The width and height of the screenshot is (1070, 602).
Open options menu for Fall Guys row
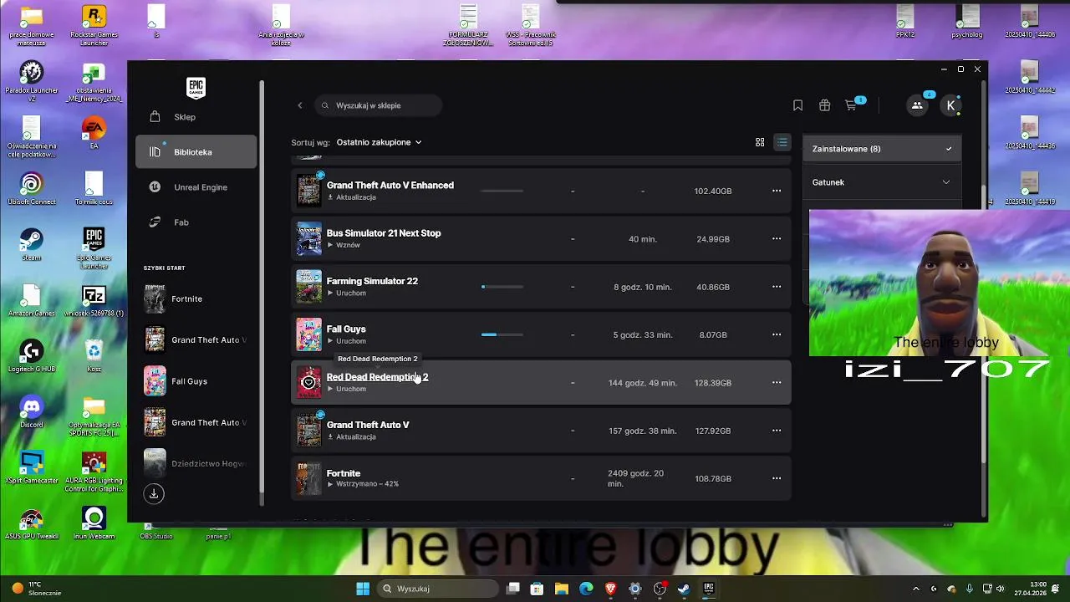point(777,334)
